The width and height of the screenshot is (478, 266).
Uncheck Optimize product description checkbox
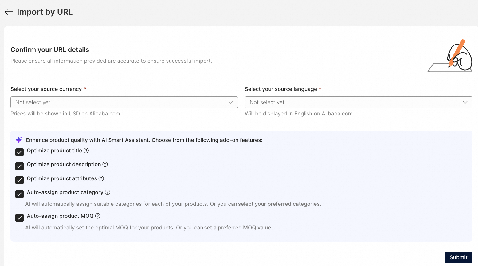click(20, 166)
